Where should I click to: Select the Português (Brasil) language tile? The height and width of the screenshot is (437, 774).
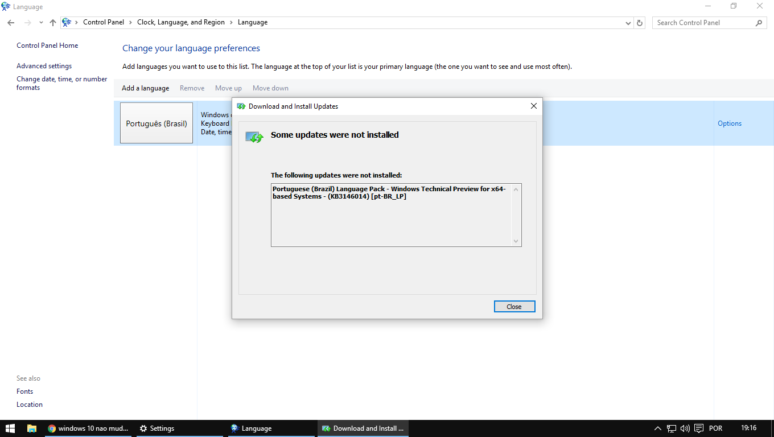click(x=157, y=123)
